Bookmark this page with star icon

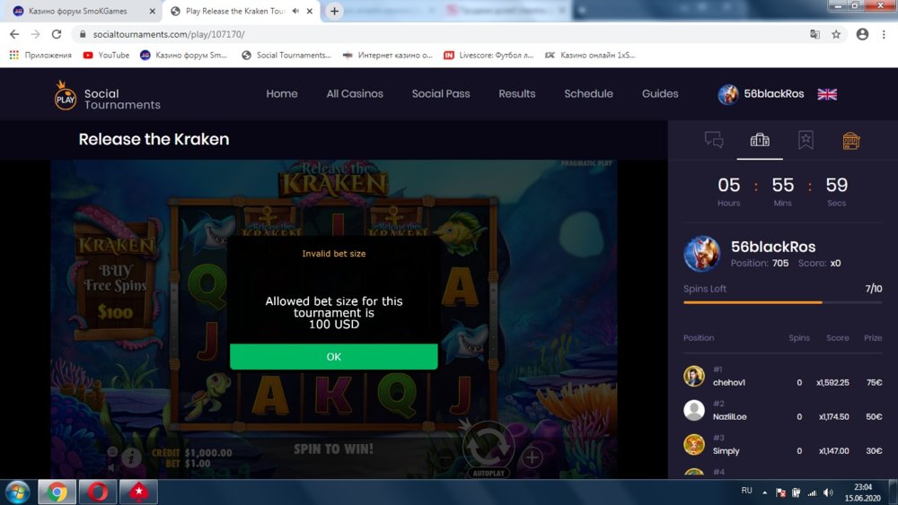[836, 34]
